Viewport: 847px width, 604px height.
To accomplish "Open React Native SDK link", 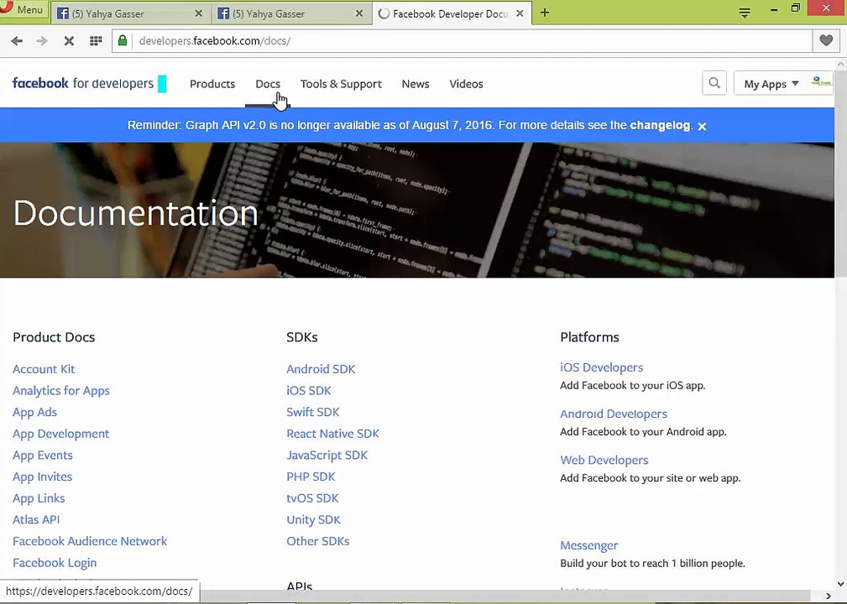I will tap(332, 434).
